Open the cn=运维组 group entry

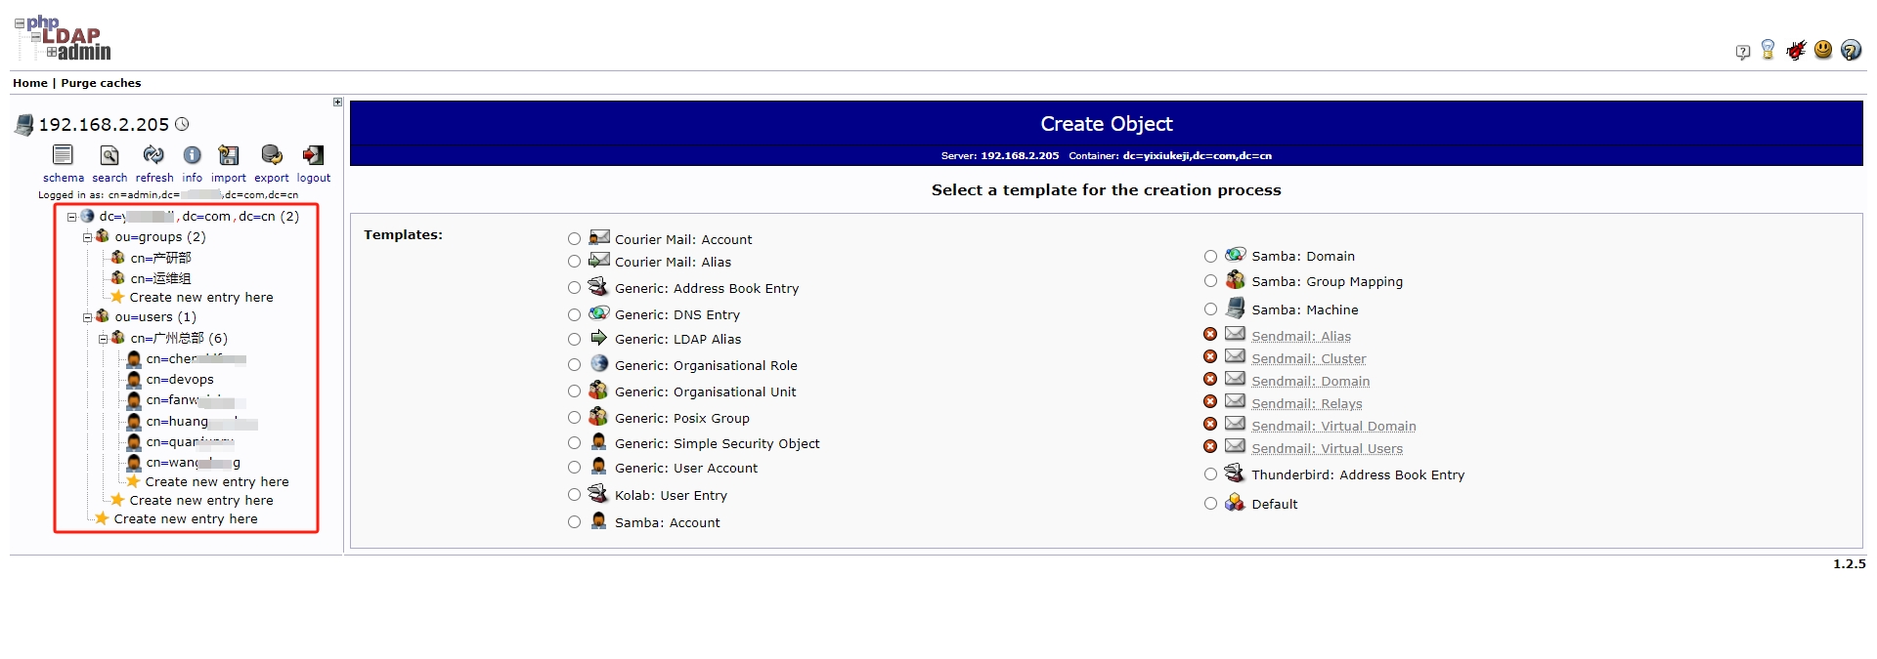coord(160,278)
